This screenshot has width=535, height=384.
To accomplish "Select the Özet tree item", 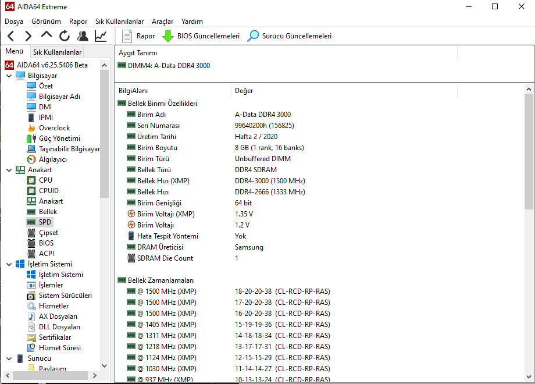I will 40,86.
